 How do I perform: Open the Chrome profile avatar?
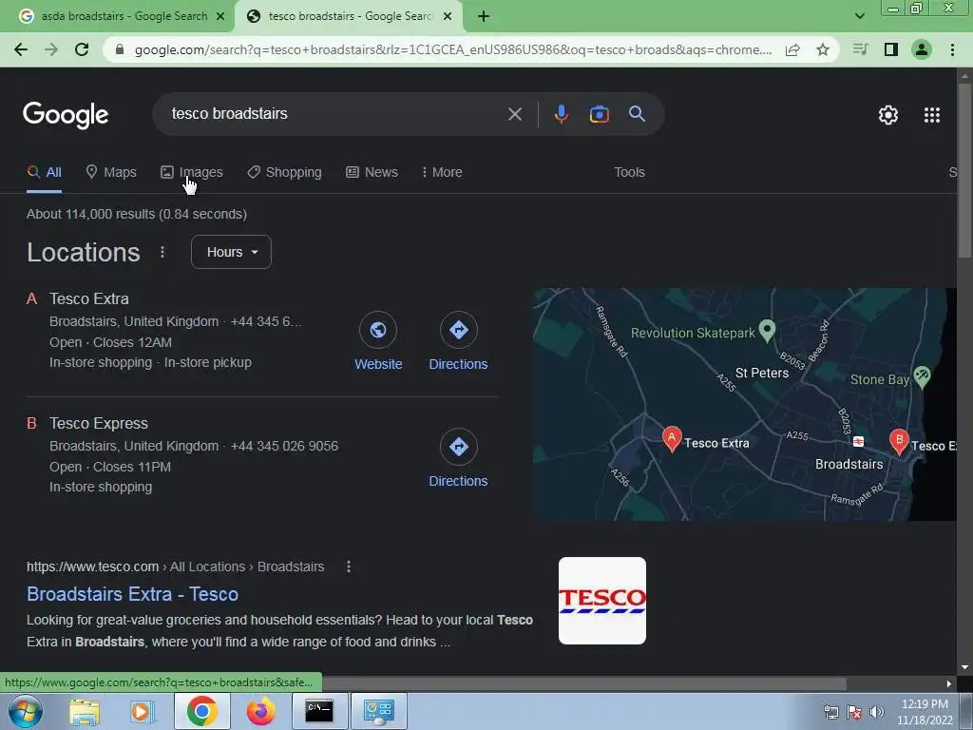922,49
